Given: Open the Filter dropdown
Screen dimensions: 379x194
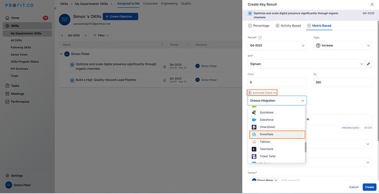Looking at the screenshot, I should [x=101, y=35].
